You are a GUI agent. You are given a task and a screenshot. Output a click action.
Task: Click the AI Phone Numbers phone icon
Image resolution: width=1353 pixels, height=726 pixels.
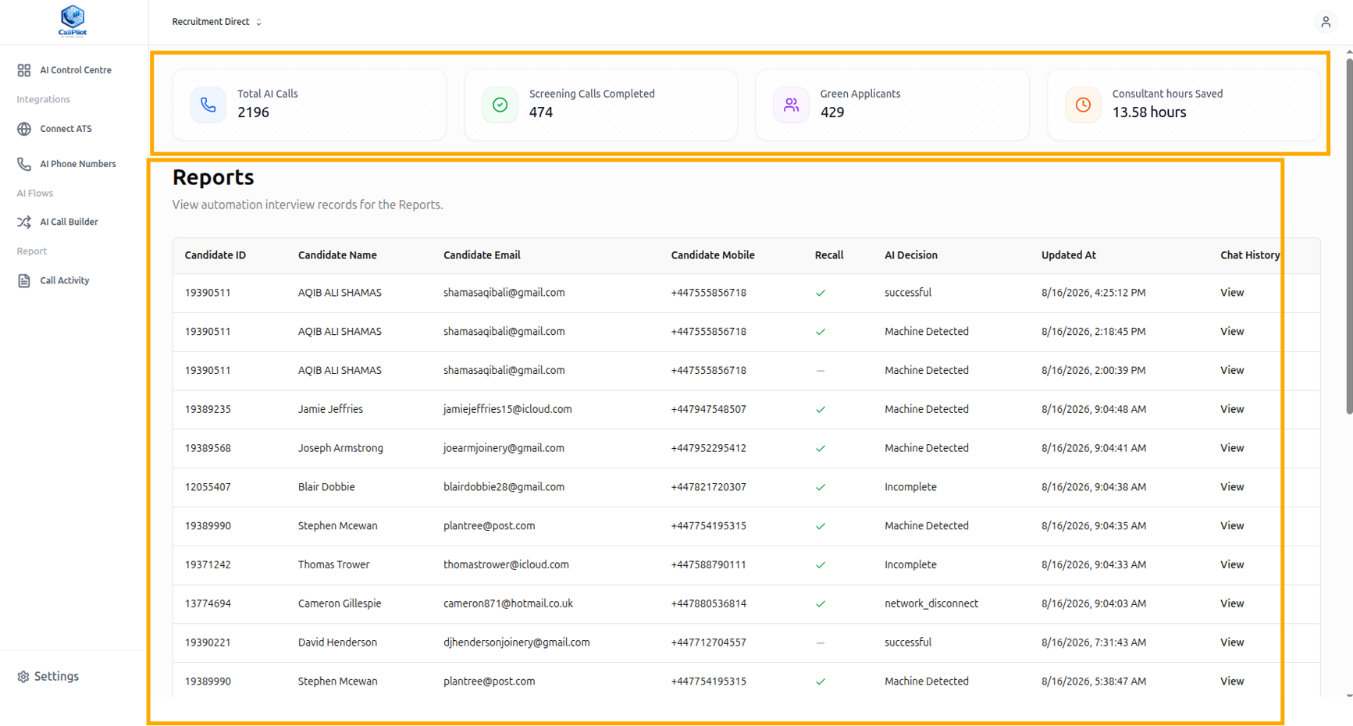coord(24,164)
